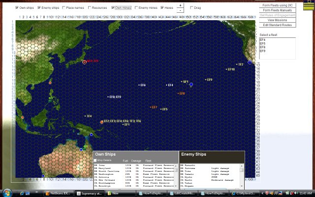Screen dimensions: 315x197
Task: Select the SF1 fleet marker
Action: (182, 82)
